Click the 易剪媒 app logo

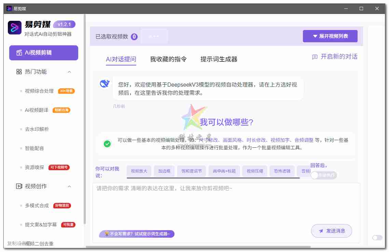pyautogui.click(x=15, y=27)
